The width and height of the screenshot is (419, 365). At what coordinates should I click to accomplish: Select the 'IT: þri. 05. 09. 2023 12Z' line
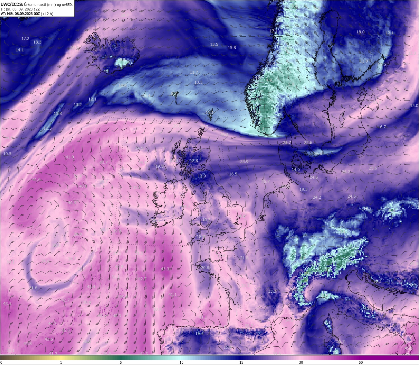tap(20, 9)
